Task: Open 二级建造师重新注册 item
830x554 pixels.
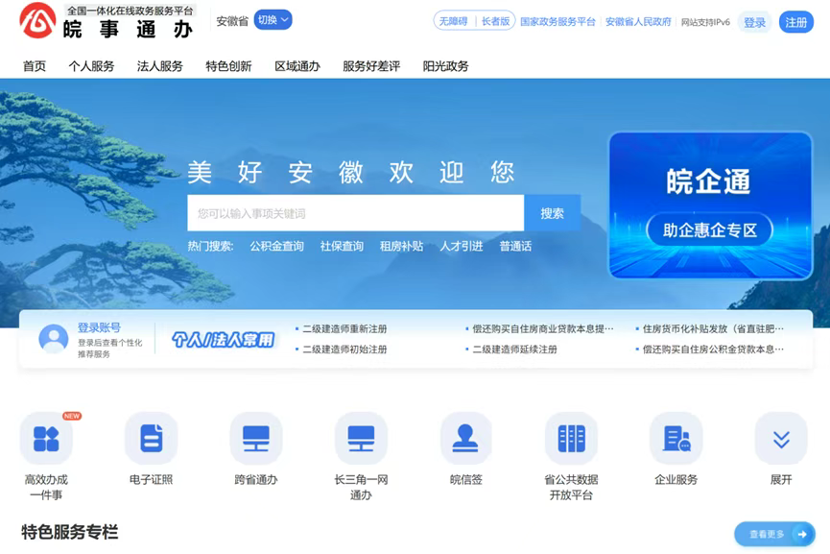Action: [x=344, y=329]
